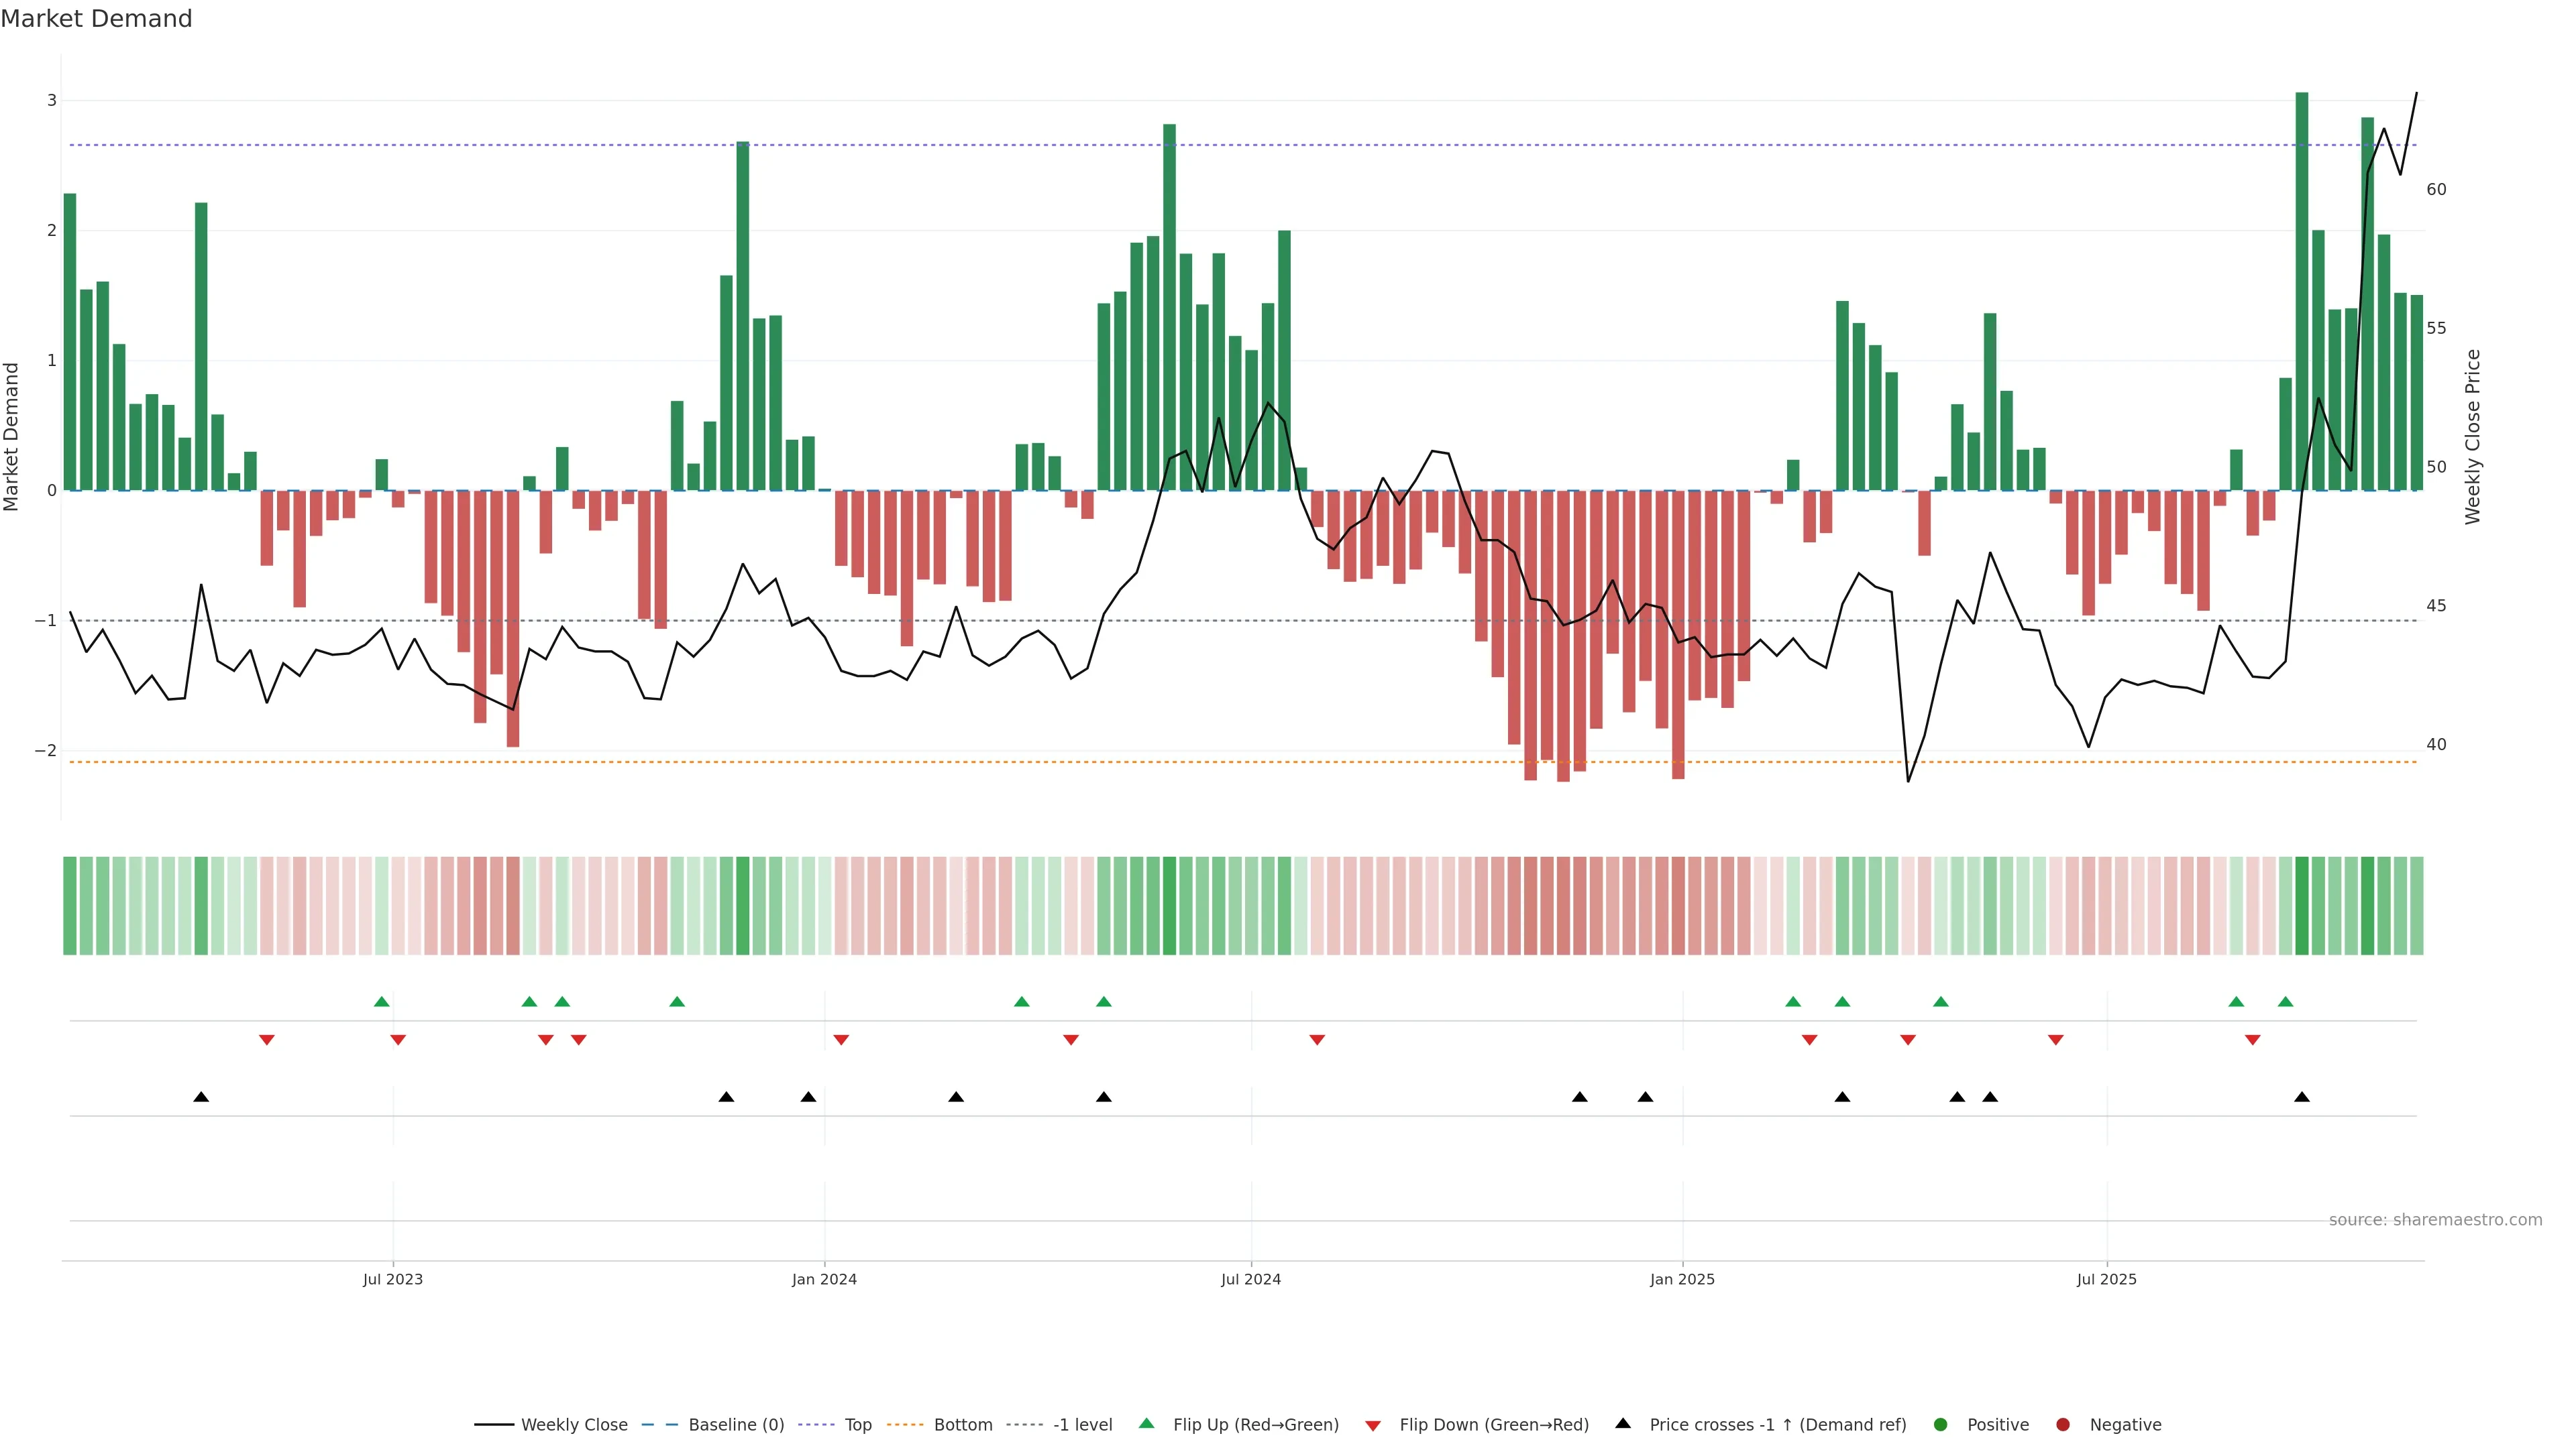The height and width of the screenshot is (1448, 2576).
Task: Click the Jan 2025 x-axis label
Action: (1682, 1279)
